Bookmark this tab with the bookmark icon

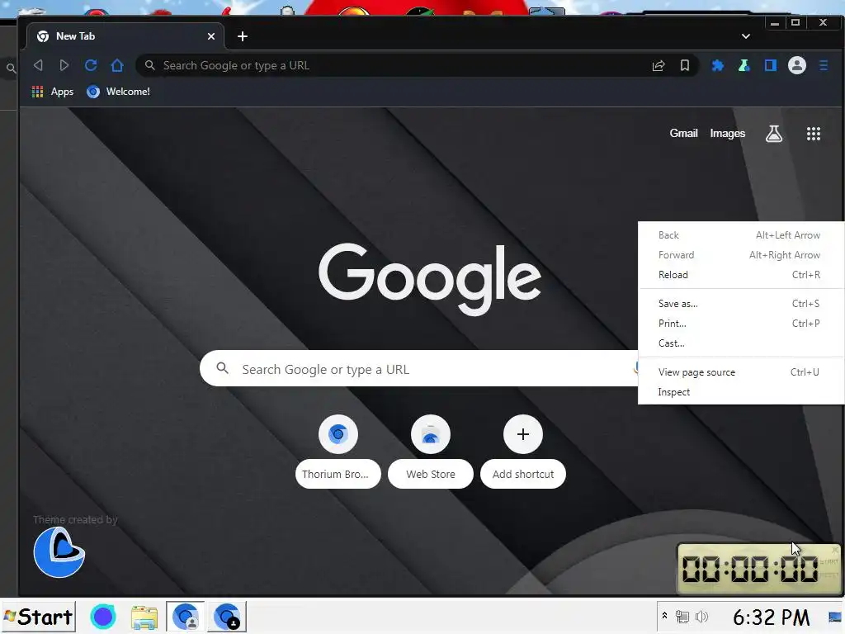pos(684,65)
